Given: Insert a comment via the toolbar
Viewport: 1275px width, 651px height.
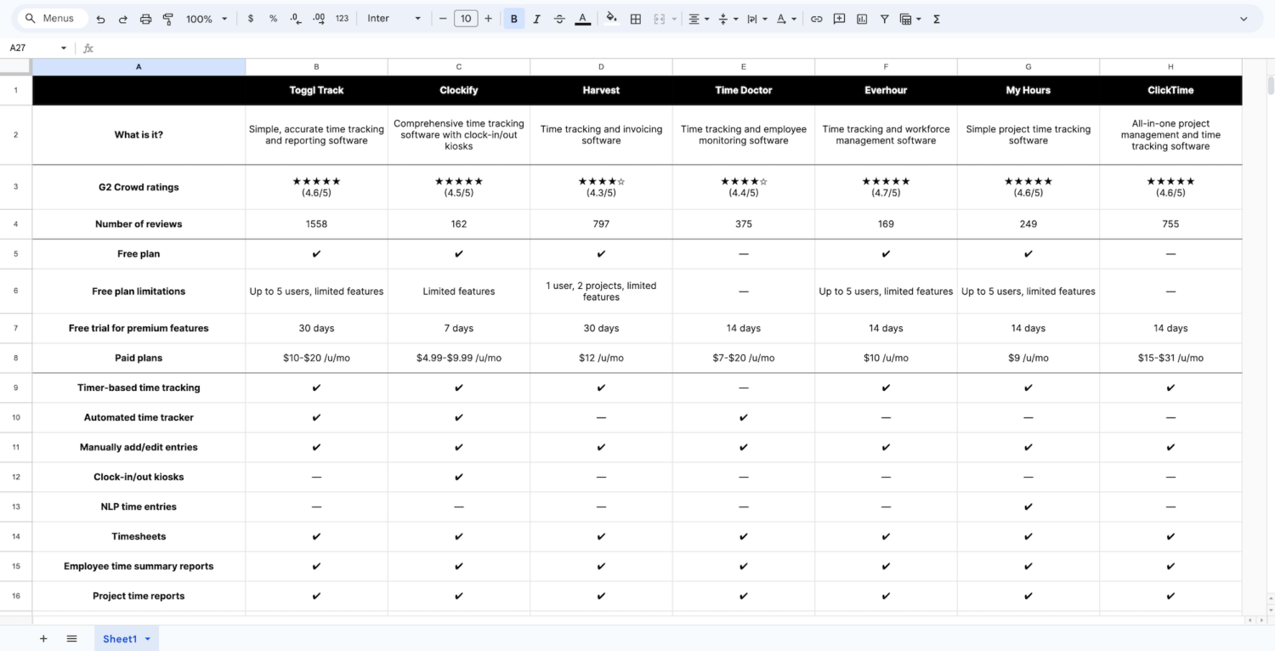Looking at the screenshot, I should click(839, 18).
